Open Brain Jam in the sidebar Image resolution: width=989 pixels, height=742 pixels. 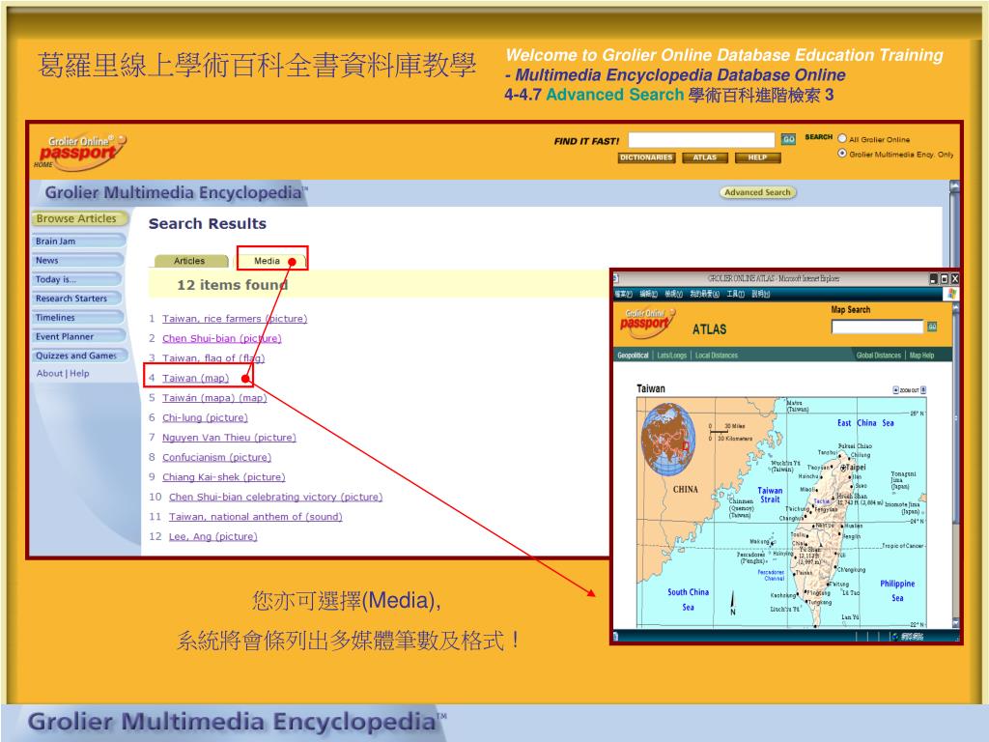click(x=78, y=241)
